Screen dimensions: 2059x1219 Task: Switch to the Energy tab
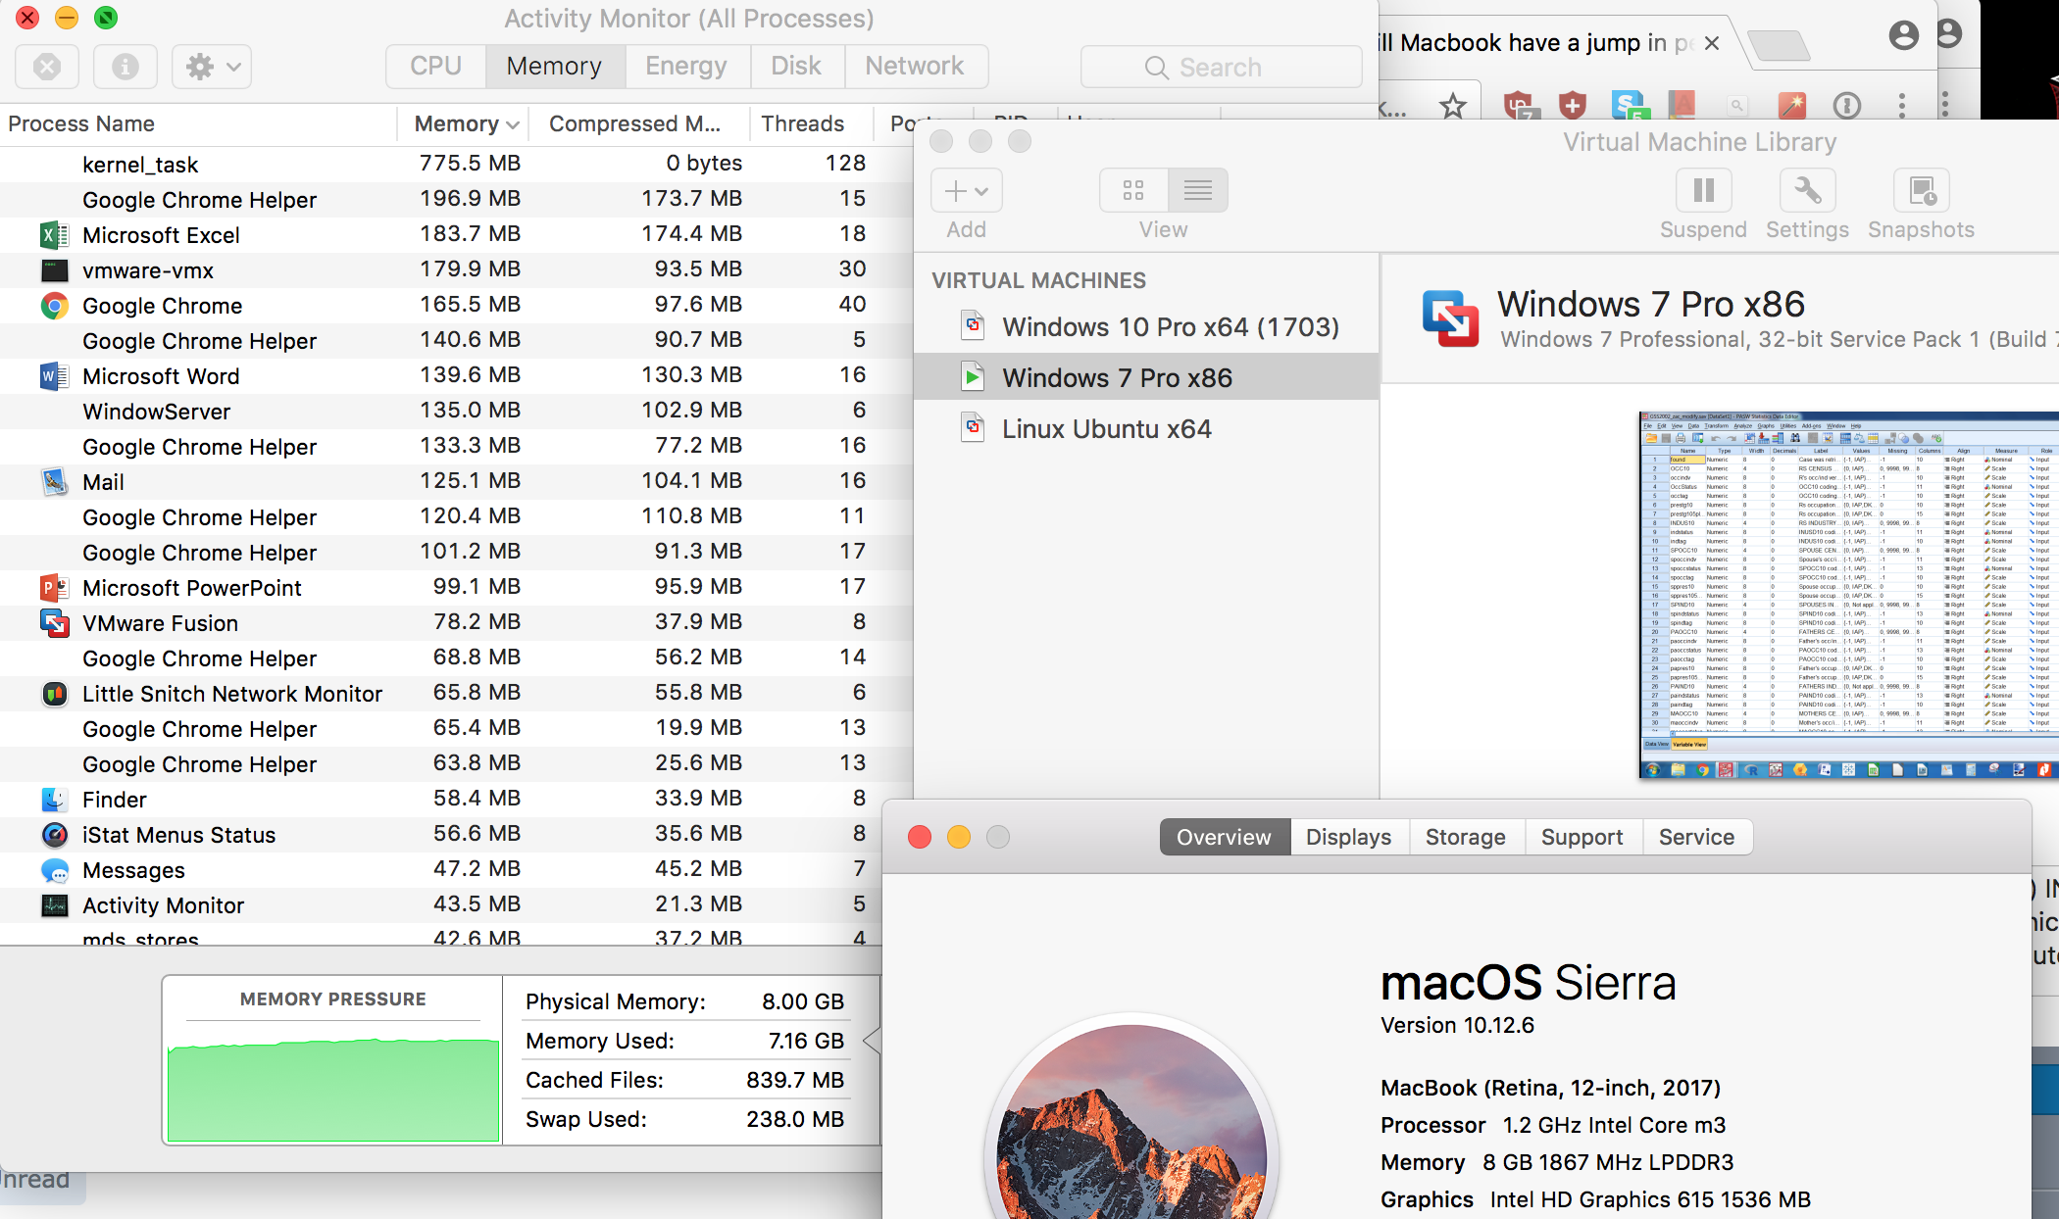point(686,66)
